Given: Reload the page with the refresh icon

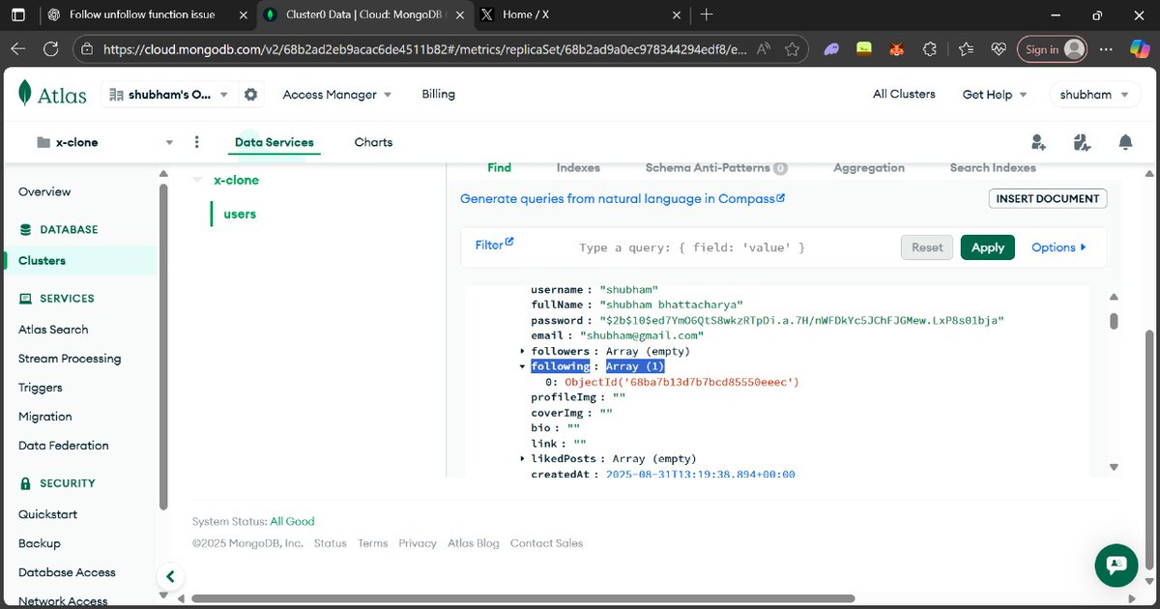Looking at the screenshot, I should coord(51,49).
